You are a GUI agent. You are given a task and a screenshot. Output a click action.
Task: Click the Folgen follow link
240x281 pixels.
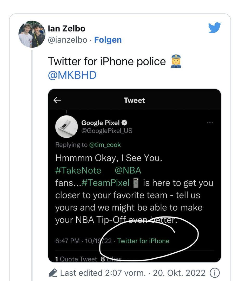pos(108,40)
